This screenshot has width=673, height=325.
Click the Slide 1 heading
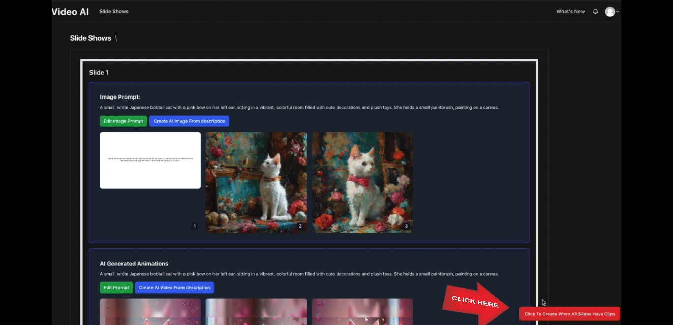click(99, 72)
